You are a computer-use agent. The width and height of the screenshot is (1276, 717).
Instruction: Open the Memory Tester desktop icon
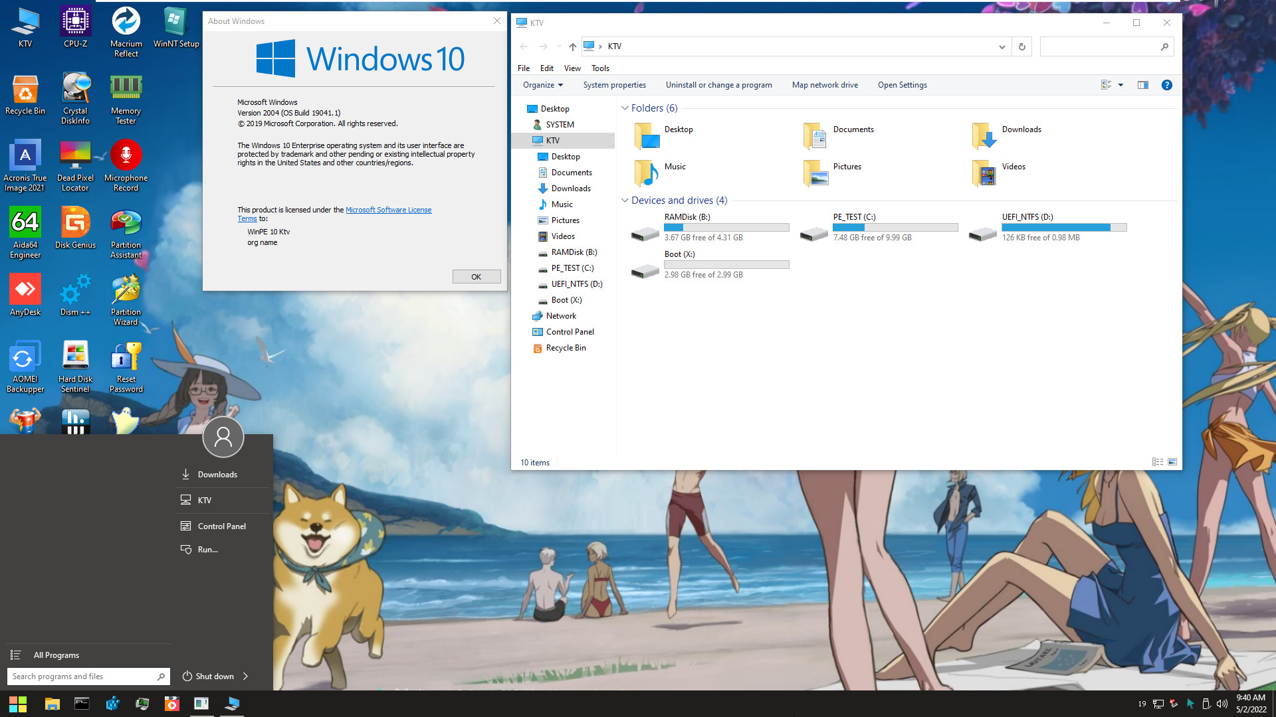coord(126,98)
